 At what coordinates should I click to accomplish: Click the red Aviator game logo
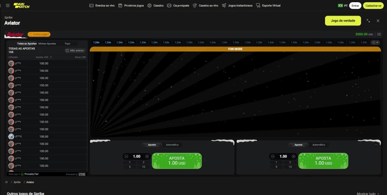tap(15, 34)
